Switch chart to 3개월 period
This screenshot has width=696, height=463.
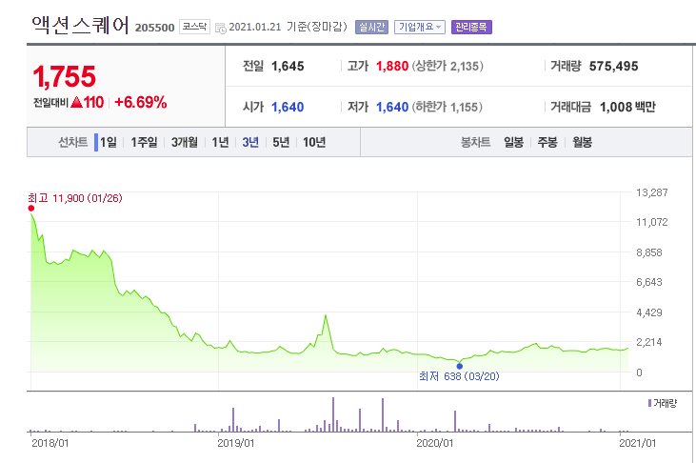(184, 142)
